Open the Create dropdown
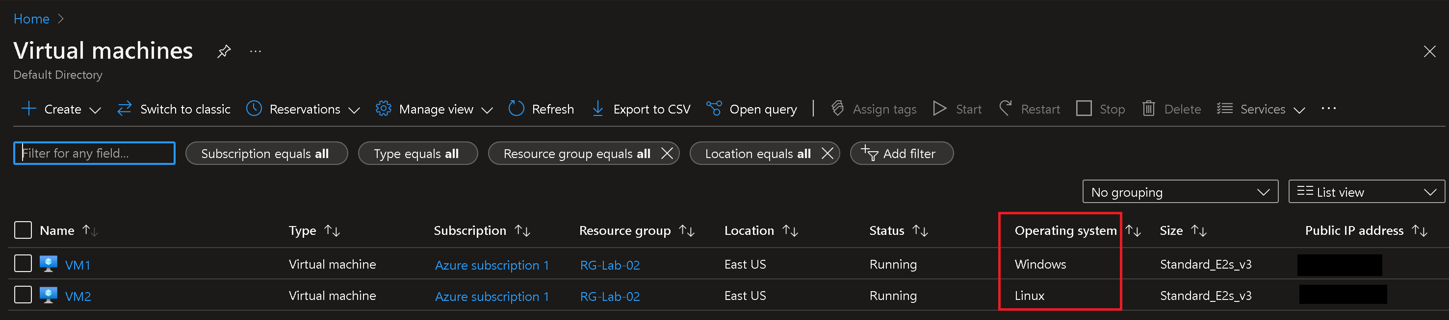 (61, 109)
